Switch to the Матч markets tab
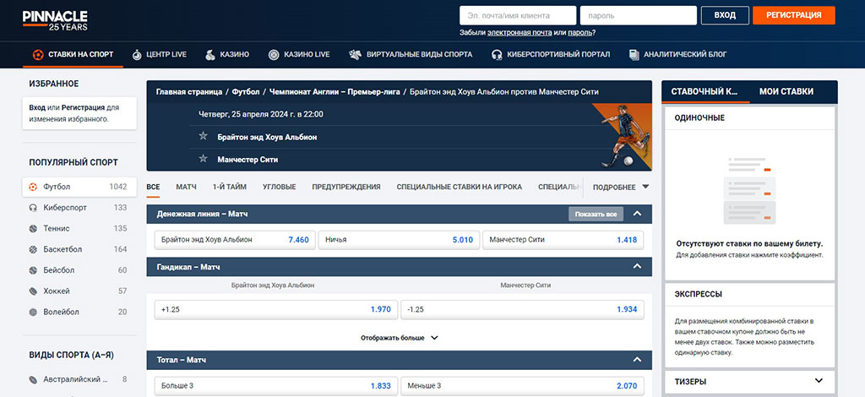This screenshot has width=865, height=397. 186,187
